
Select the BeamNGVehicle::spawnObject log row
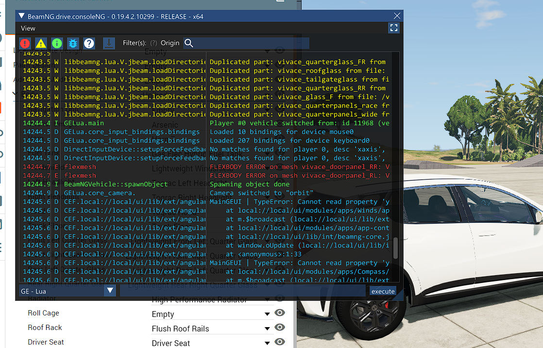[206, 184]
